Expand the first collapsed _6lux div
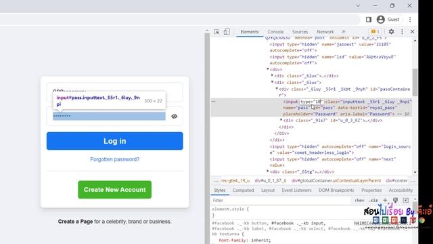 click(x=272, y=75)
